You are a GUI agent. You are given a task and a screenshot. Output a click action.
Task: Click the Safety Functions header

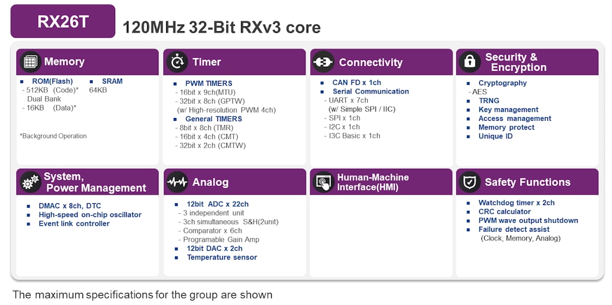[527, 182]
